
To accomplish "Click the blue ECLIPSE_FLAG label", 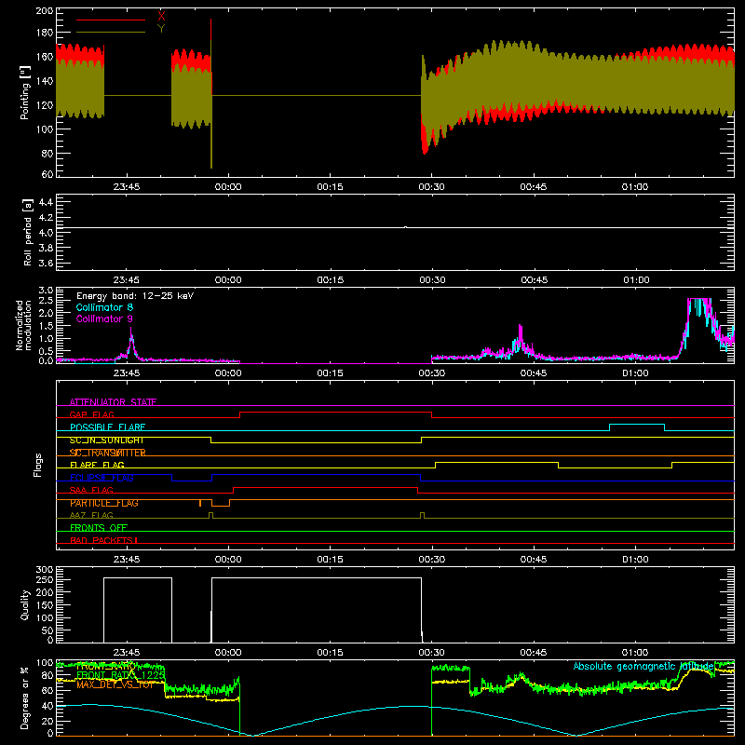I will [102, 478].
